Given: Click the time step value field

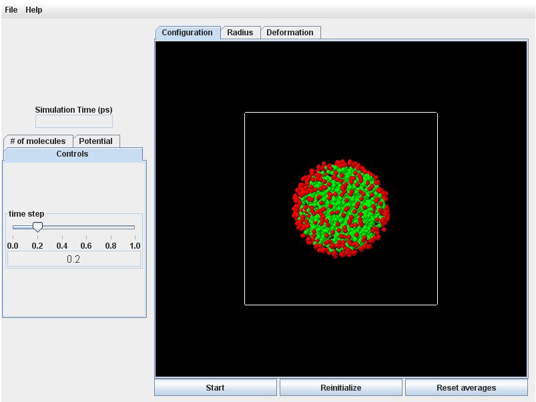Looking at the screenshot, I should click(x=73, y=259).
